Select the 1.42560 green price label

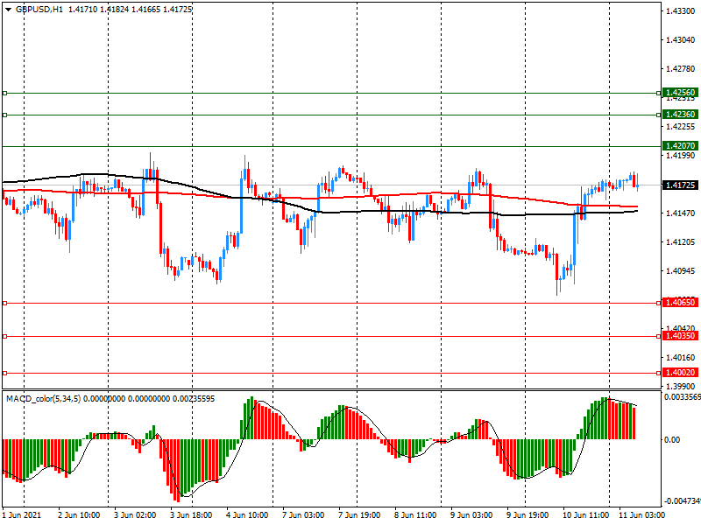tap(680, 93)
